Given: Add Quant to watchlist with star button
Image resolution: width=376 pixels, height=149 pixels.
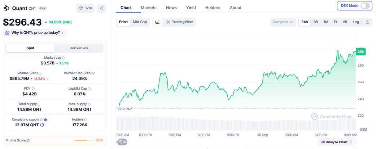Looking at the screenshot, I should tap(86, 8).
